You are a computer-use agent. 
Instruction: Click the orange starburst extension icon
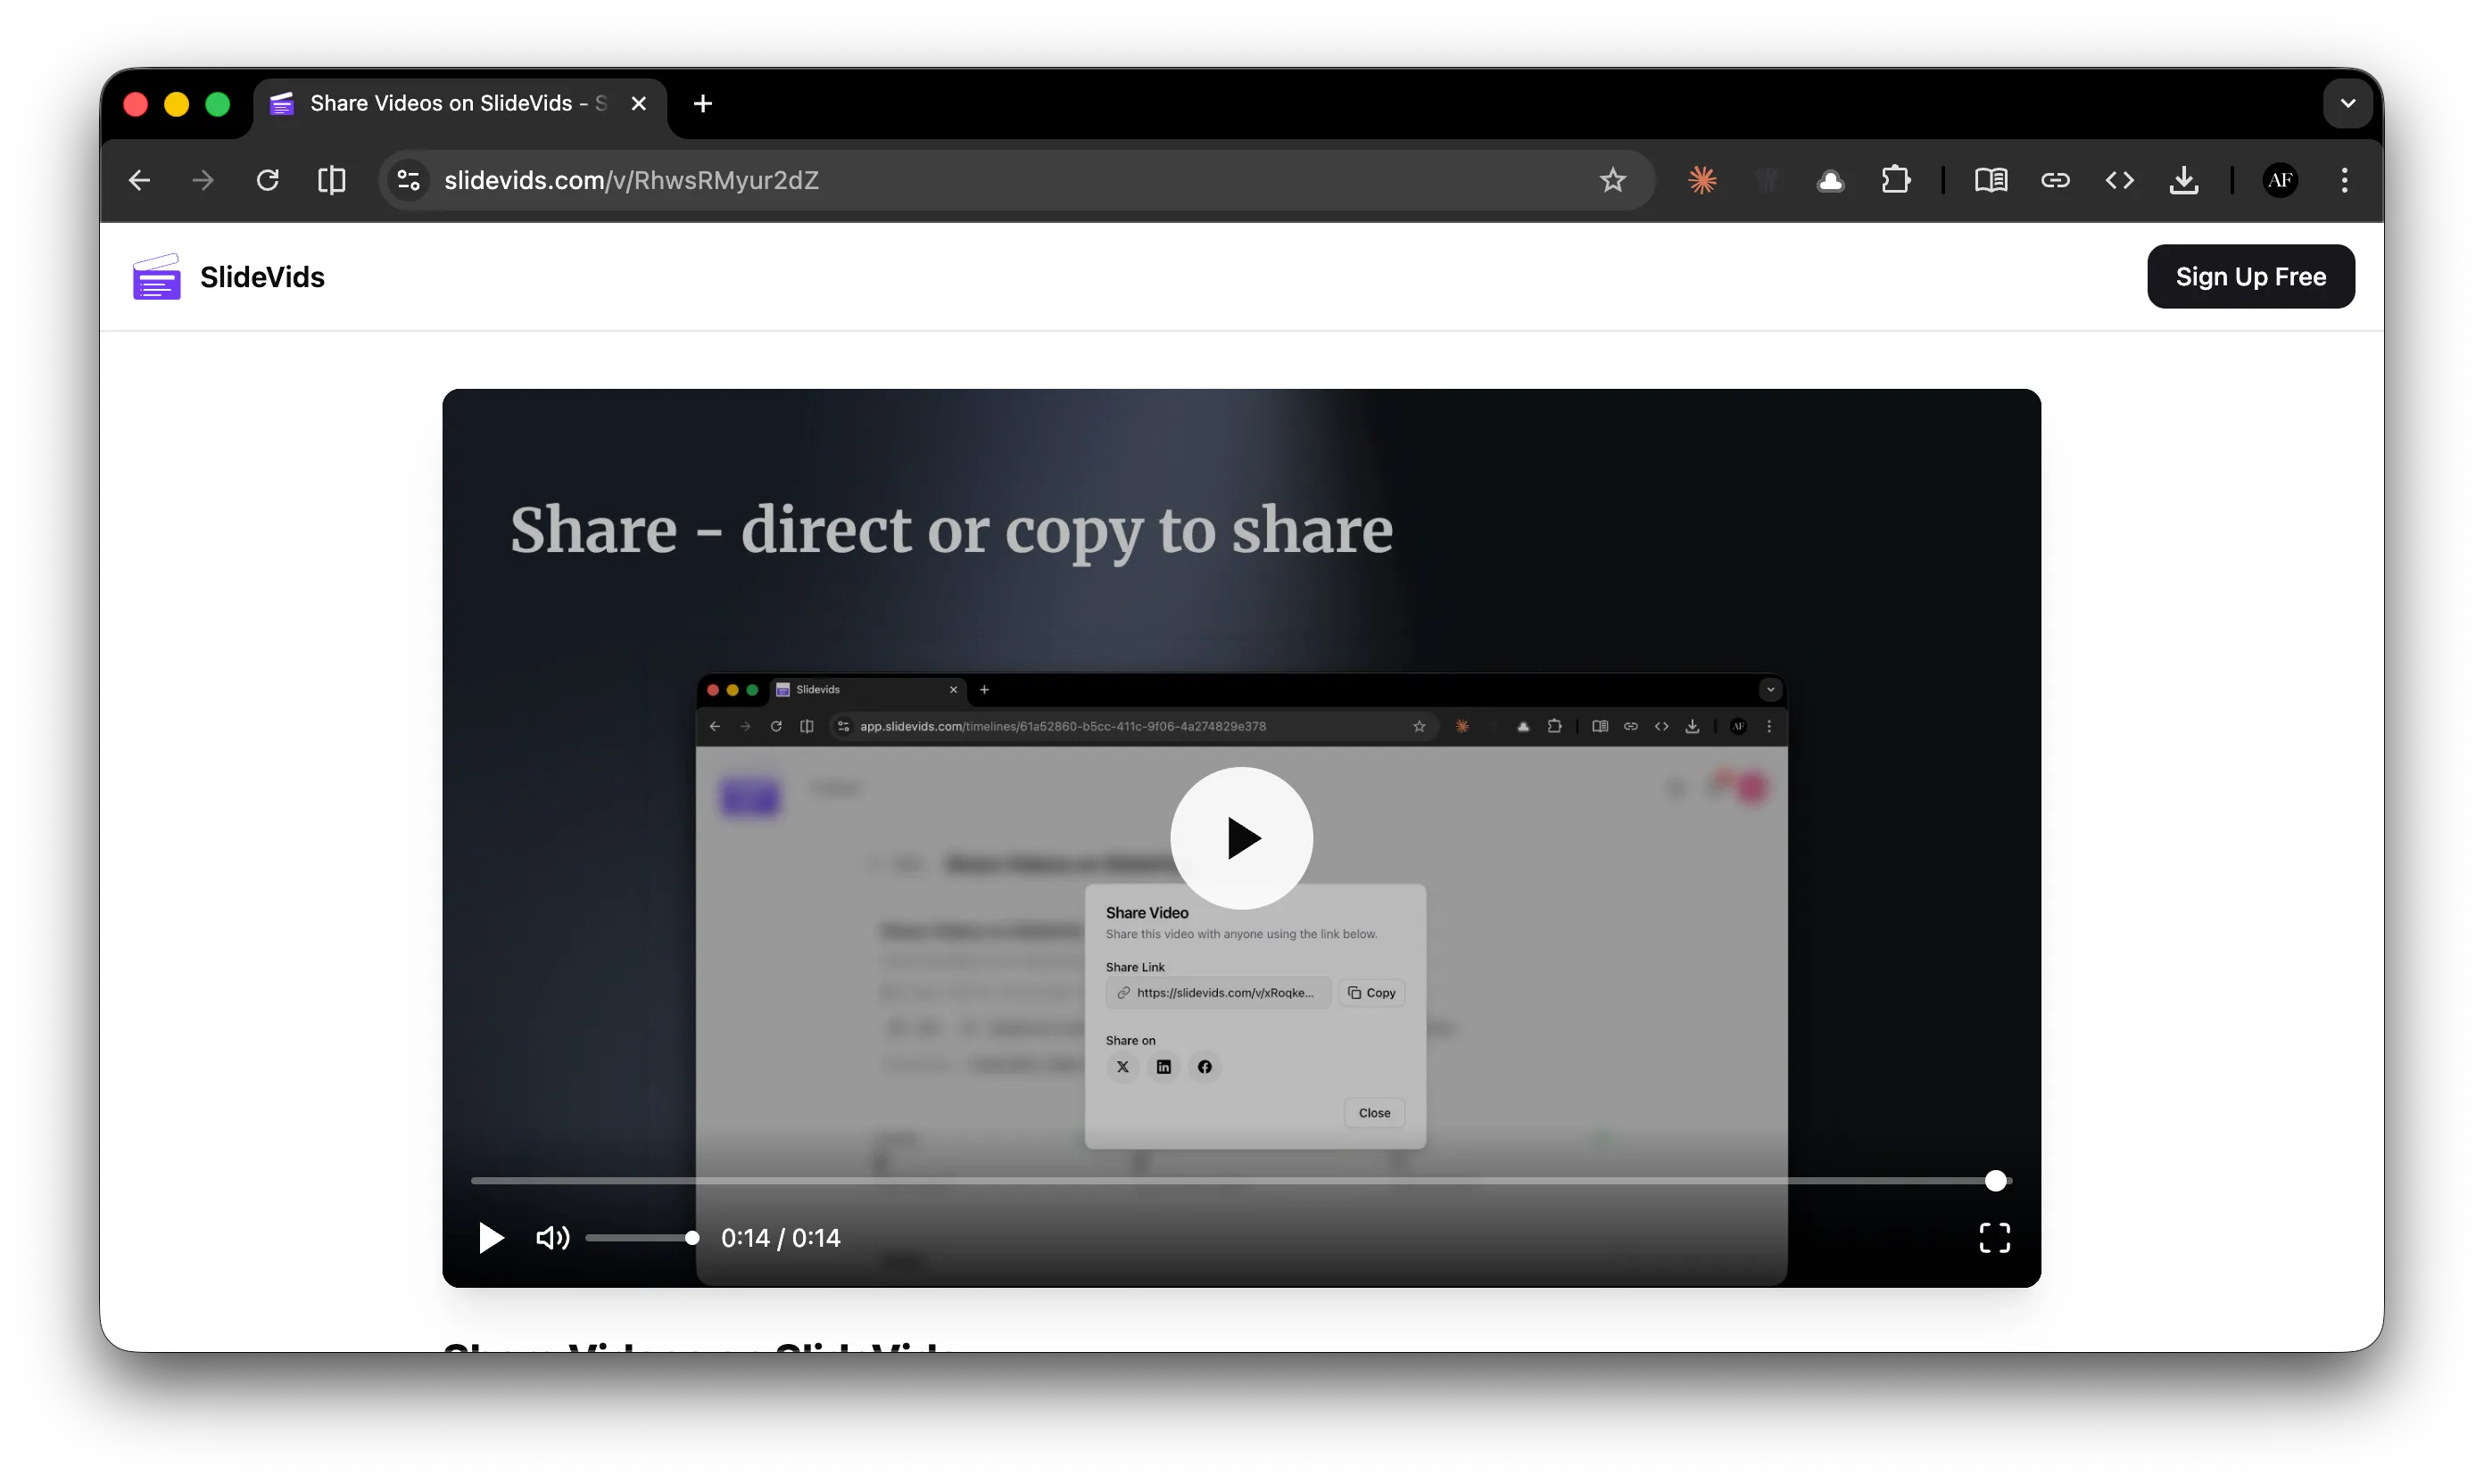point(1702,181)
